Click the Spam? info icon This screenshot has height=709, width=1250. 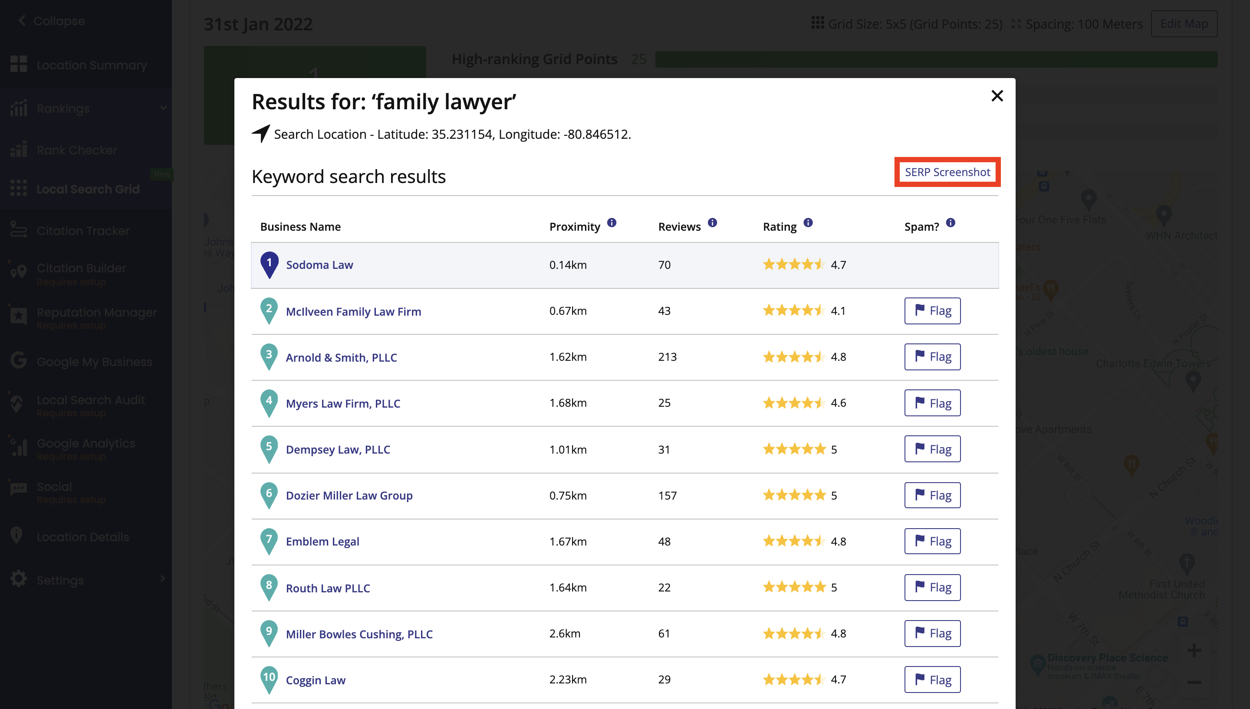tap(950, 223)
